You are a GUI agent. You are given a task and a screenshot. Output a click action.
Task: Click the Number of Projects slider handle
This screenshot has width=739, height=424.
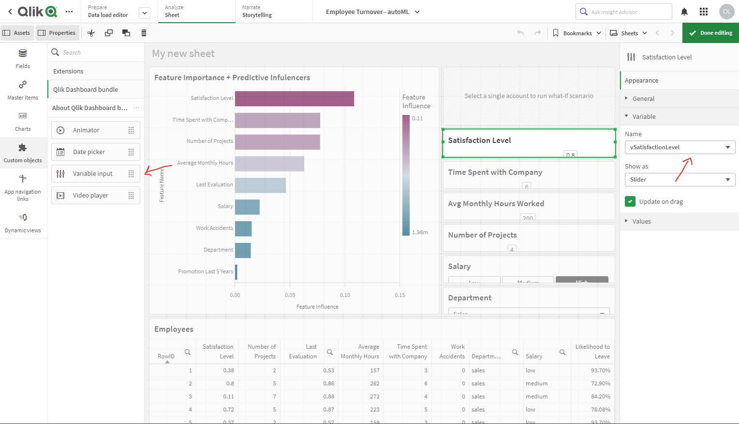point(512,249)
